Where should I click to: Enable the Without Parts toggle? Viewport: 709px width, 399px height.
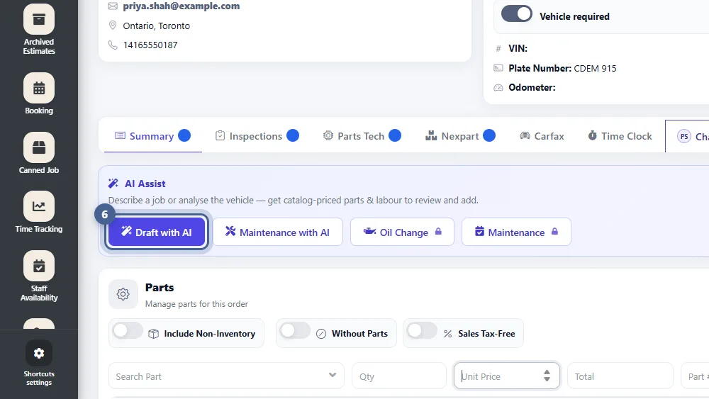tap(295, 331)
